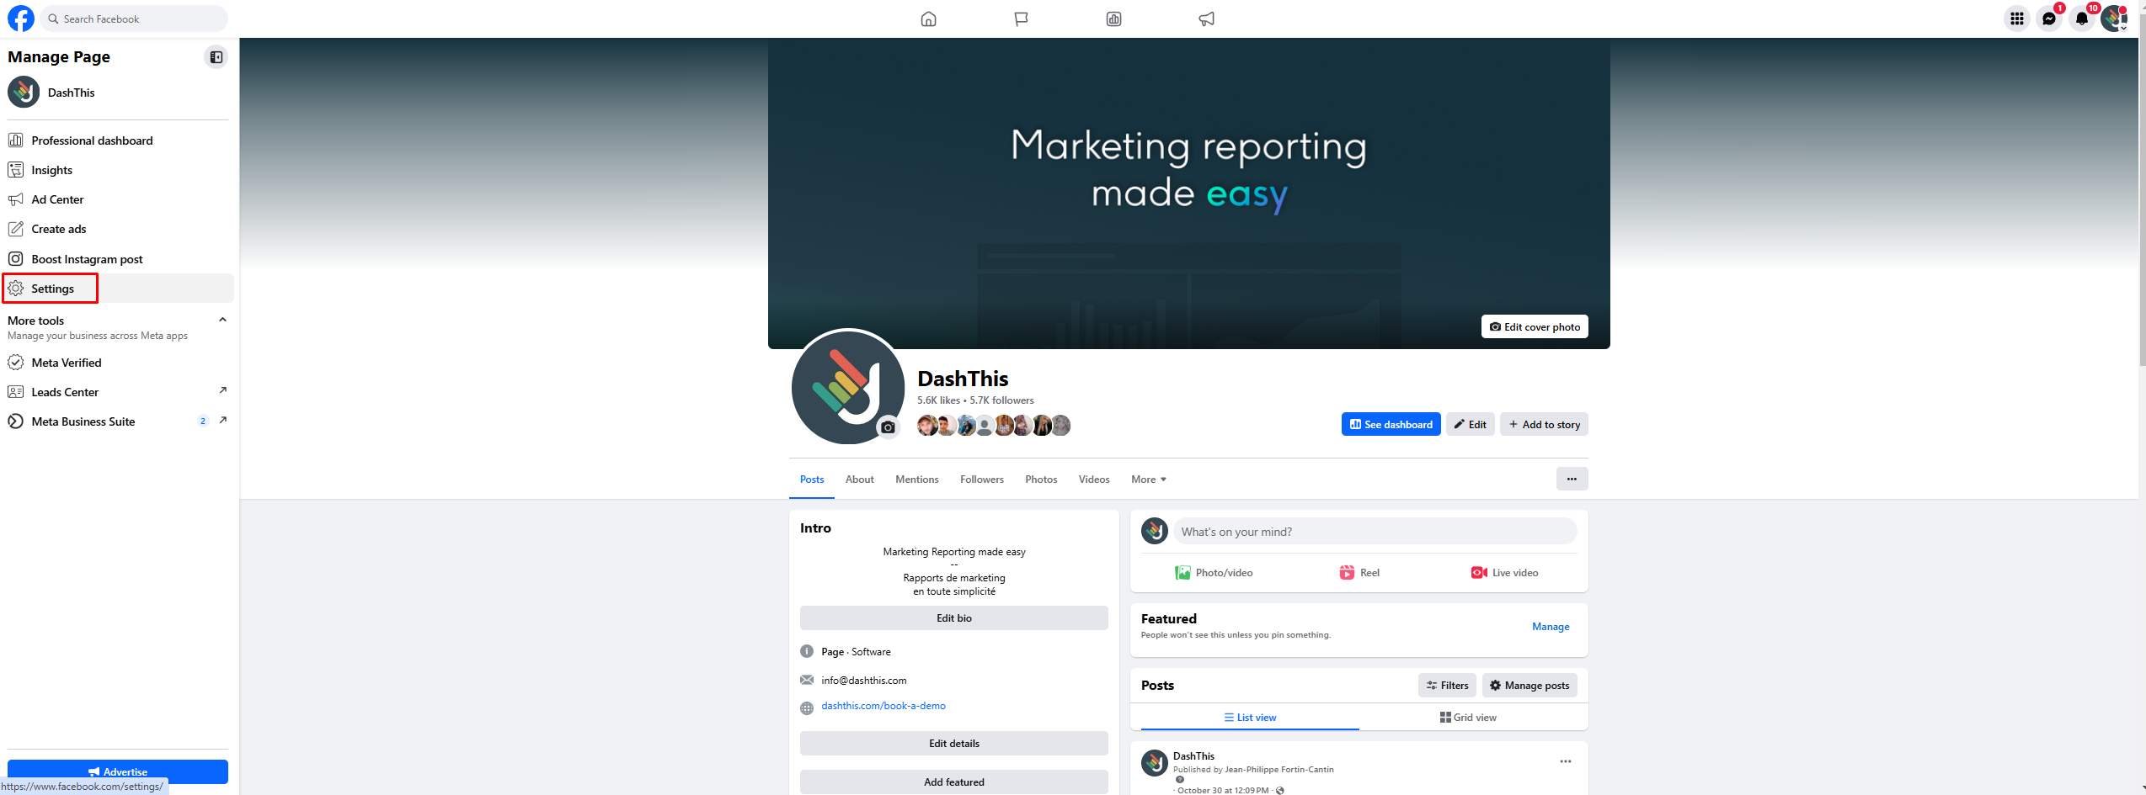Screen dimensions: 2146x795
Task: Click the Add featured button
Action: pos(953,782)
